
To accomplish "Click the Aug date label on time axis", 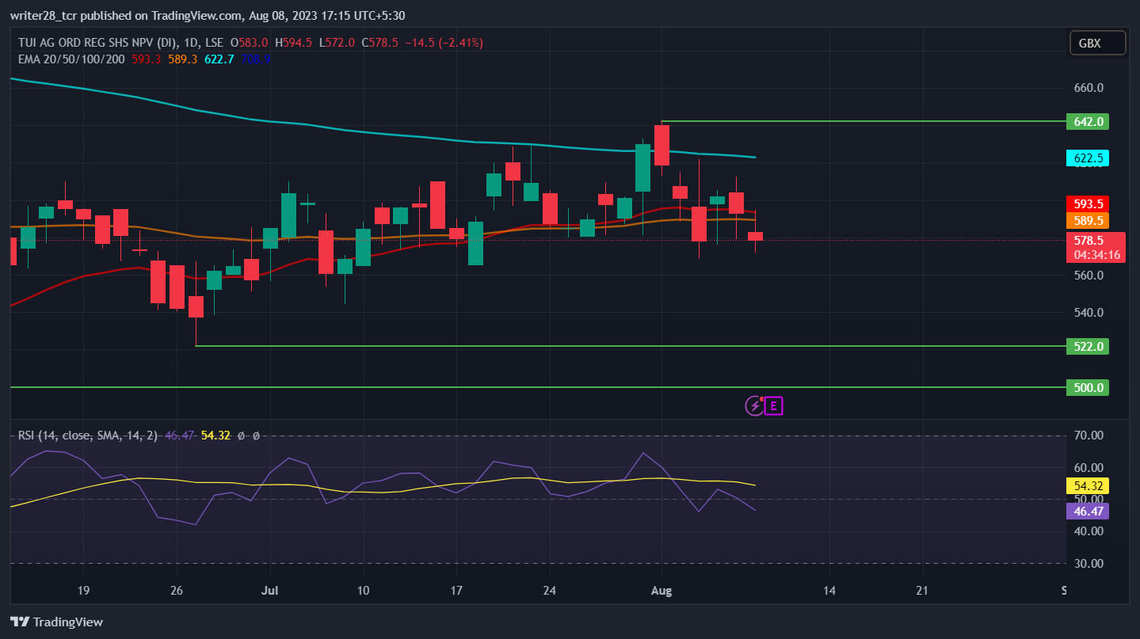I will click(x=662, y=591).
